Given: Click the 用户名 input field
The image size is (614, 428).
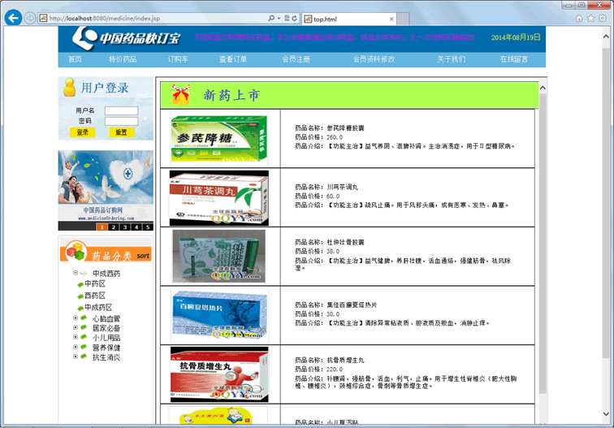Looking at the screenshot, I should tap(121, 110).
